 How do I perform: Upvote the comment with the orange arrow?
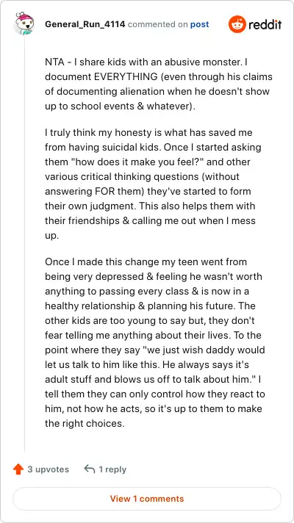coord(18,469)
